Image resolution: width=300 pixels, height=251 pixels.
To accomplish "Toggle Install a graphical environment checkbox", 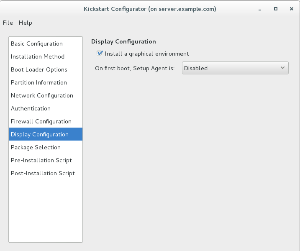I will point(100,54).
